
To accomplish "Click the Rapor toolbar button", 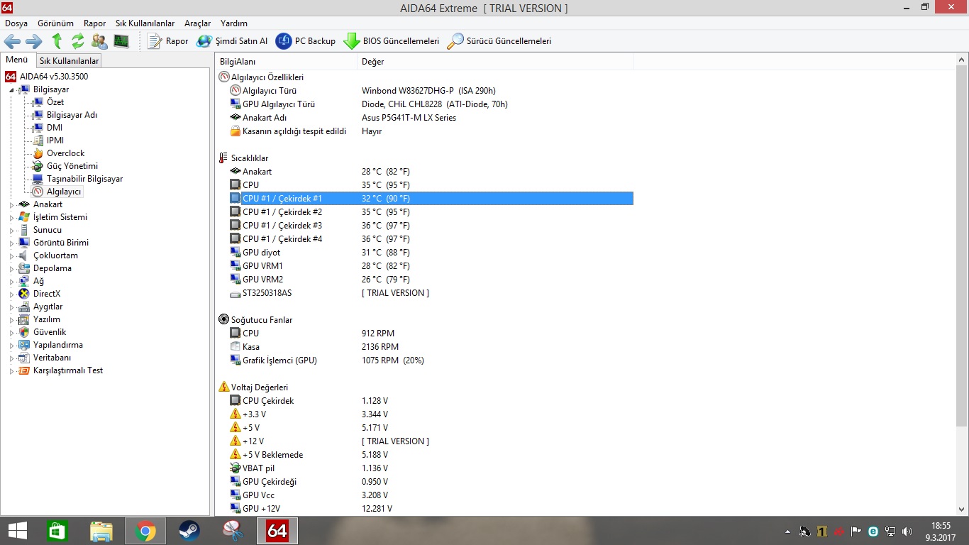I will click(168, 41).
